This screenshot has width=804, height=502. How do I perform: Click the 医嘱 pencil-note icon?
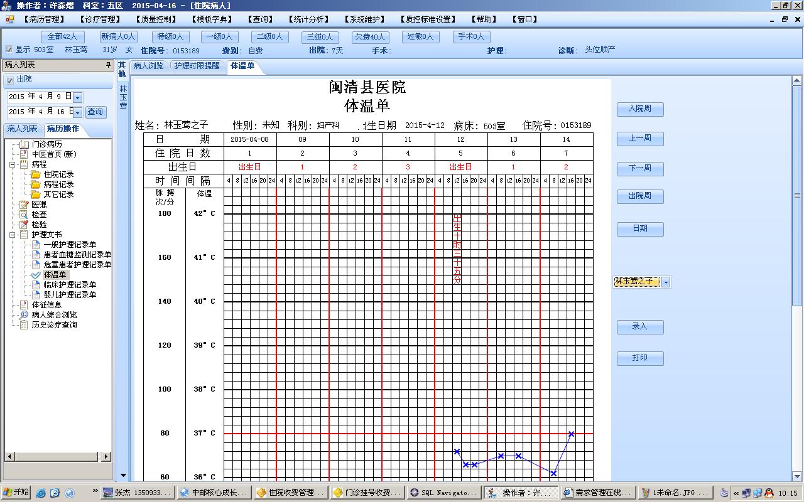coord(24,205)
